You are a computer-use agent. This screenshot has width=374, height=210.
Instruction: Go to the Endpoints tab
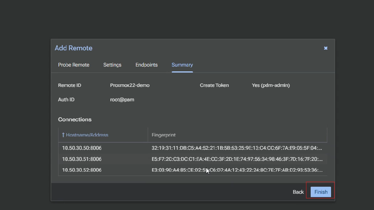[146, 65]
